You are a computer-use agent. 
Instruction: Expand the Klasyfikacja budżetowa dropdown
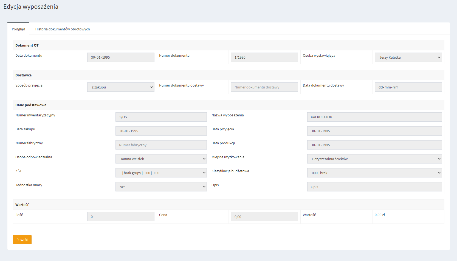coord(374,173)
